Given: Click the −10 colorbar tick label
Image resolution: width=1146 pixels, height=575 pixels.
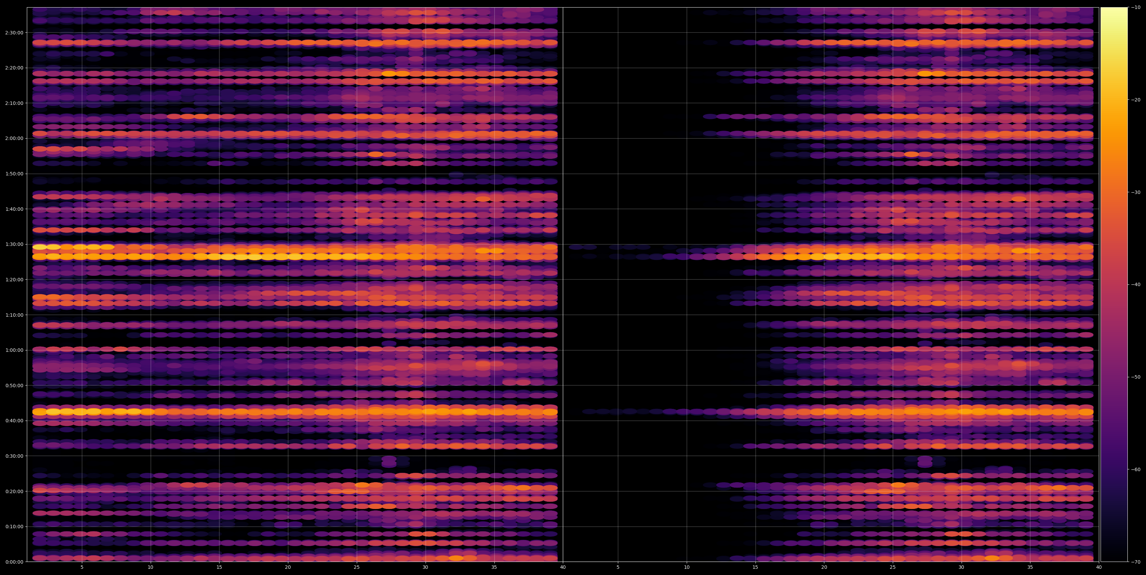Looking at the screenshot, I should (1136, 7).
